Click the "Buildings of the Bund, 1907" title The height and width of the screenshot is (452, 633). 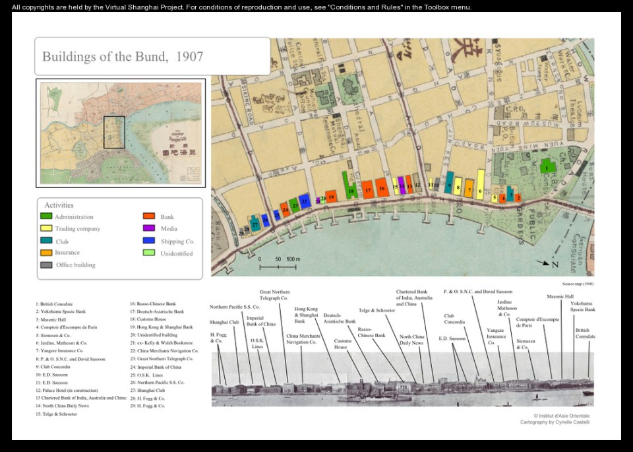[123, 57]
